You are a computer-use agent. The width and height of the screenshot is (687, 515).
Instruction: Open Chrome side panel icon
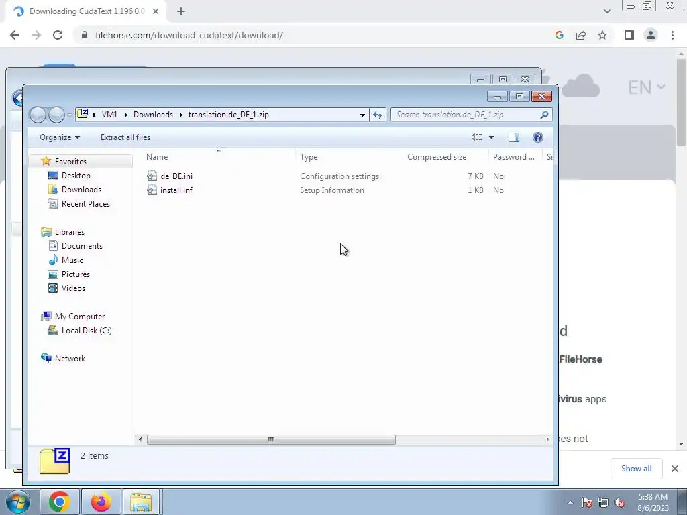[x=629, y=35]
